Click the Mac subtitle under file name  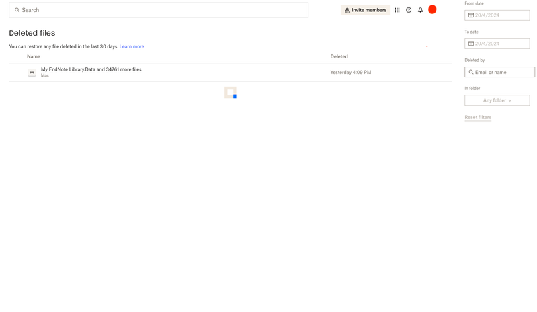45,76
